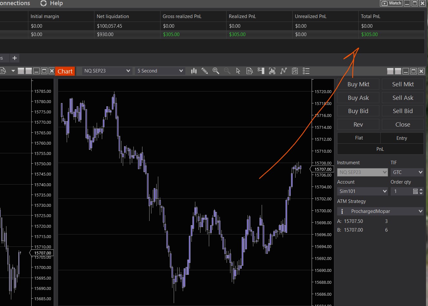
Task: Open the NQ SEP23 instrument dropdown
Action: (107, 71)
